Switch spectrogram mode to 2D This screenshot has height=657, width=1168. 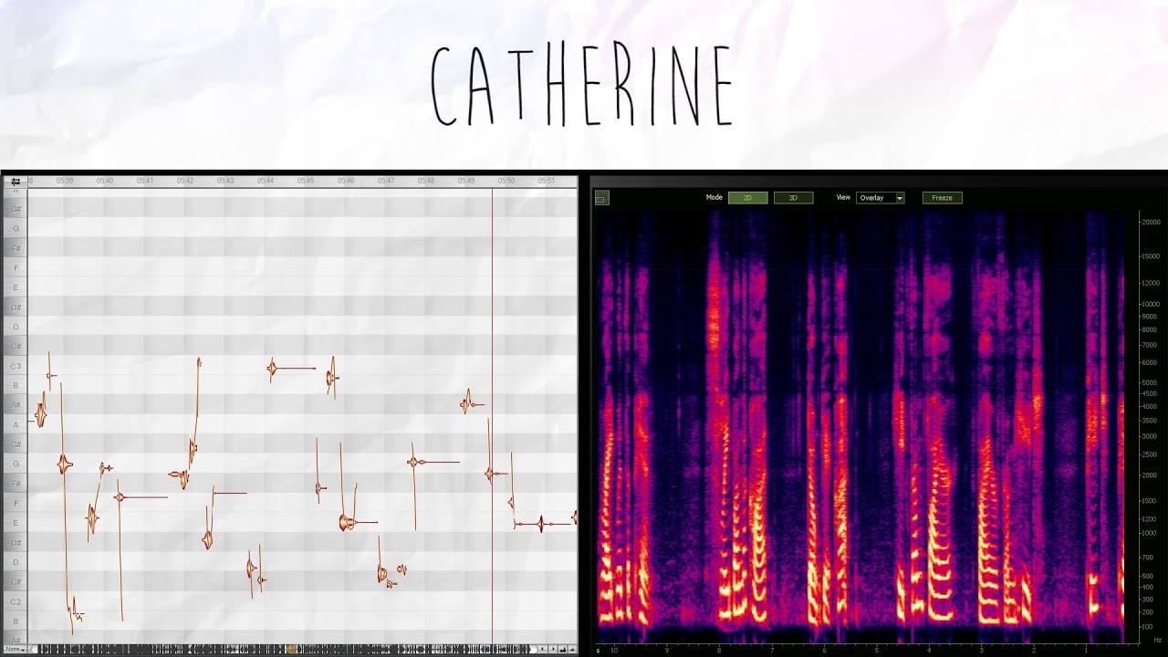point(747,198)
